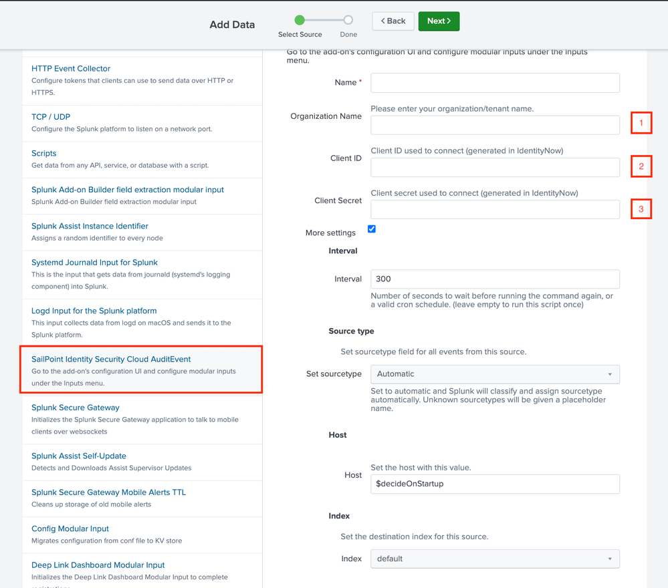Click the Back button
Screen dimensions: 668x588
tap(393, 21)
